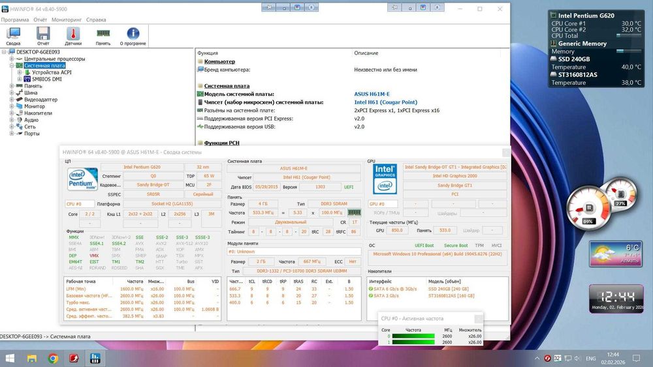This screenshot has height=367, width=653.
Task: Click the Core 0 green frequency bar
Action: coord(413,336)
